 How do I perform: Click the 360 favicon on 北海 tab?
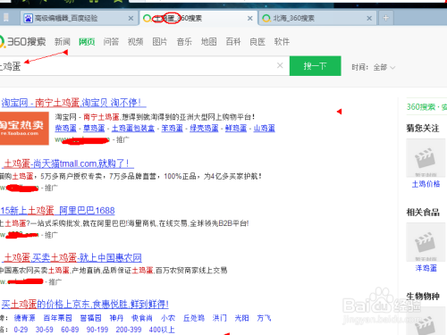266,19
